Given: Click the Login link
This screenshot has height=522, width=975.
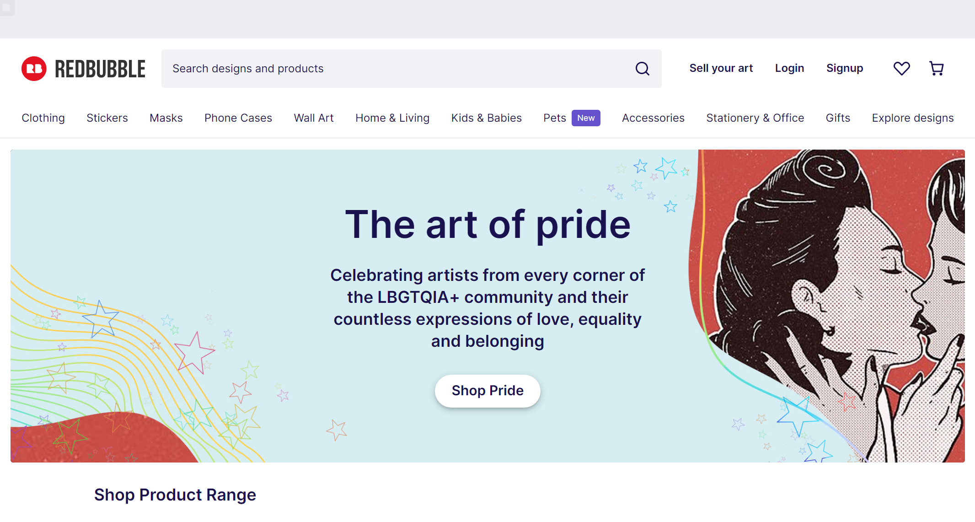Looking at the screenshot, I should pos(789,68).
